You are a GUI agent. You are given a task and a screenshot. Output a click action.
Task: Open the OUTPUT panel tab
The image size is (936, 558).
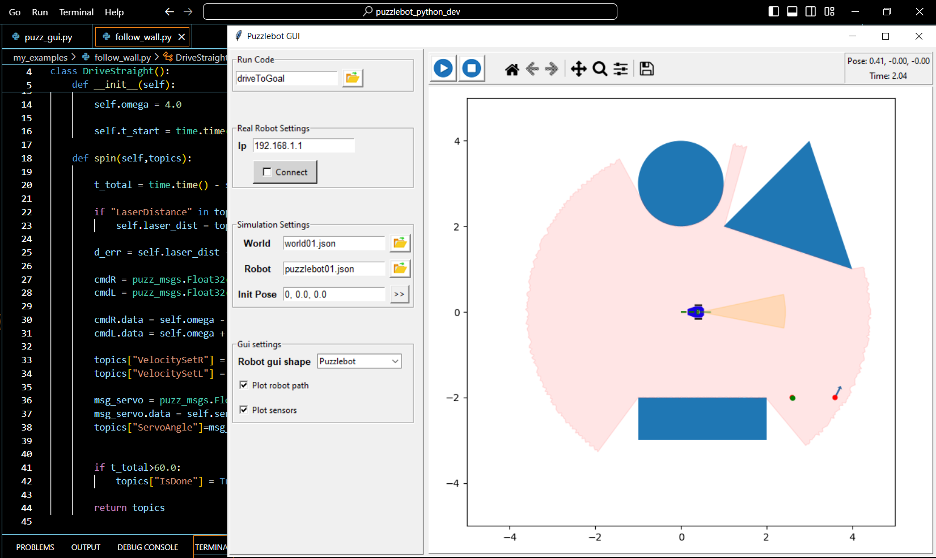pyautogui.click(x=86, y=547)
